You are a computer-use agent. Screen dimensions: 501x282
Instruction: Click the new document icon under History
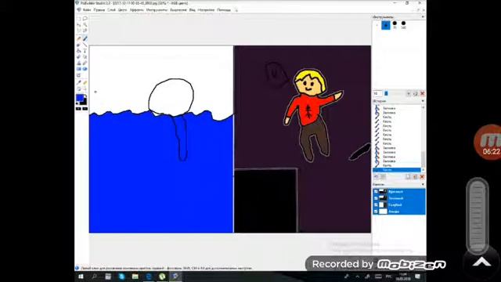tap(408, 177)
